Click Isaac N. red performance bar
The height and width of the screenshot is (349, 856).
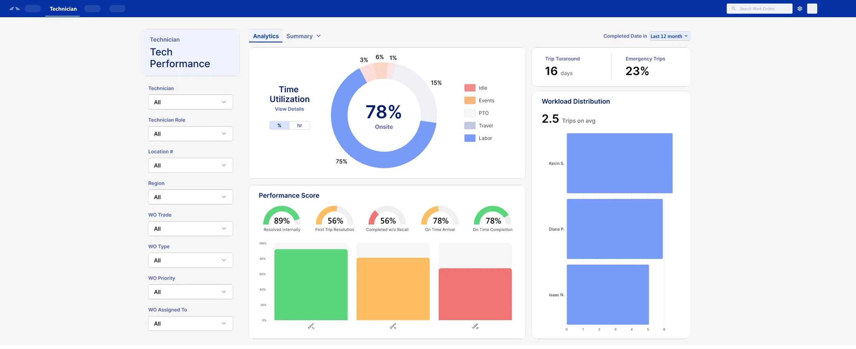tap(475, 294)
